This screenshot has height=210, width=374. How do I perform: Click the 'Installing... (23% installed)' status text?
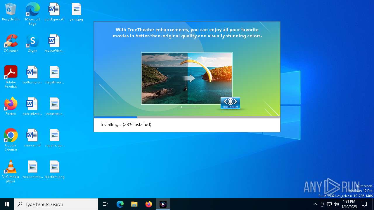pos(126,125)
